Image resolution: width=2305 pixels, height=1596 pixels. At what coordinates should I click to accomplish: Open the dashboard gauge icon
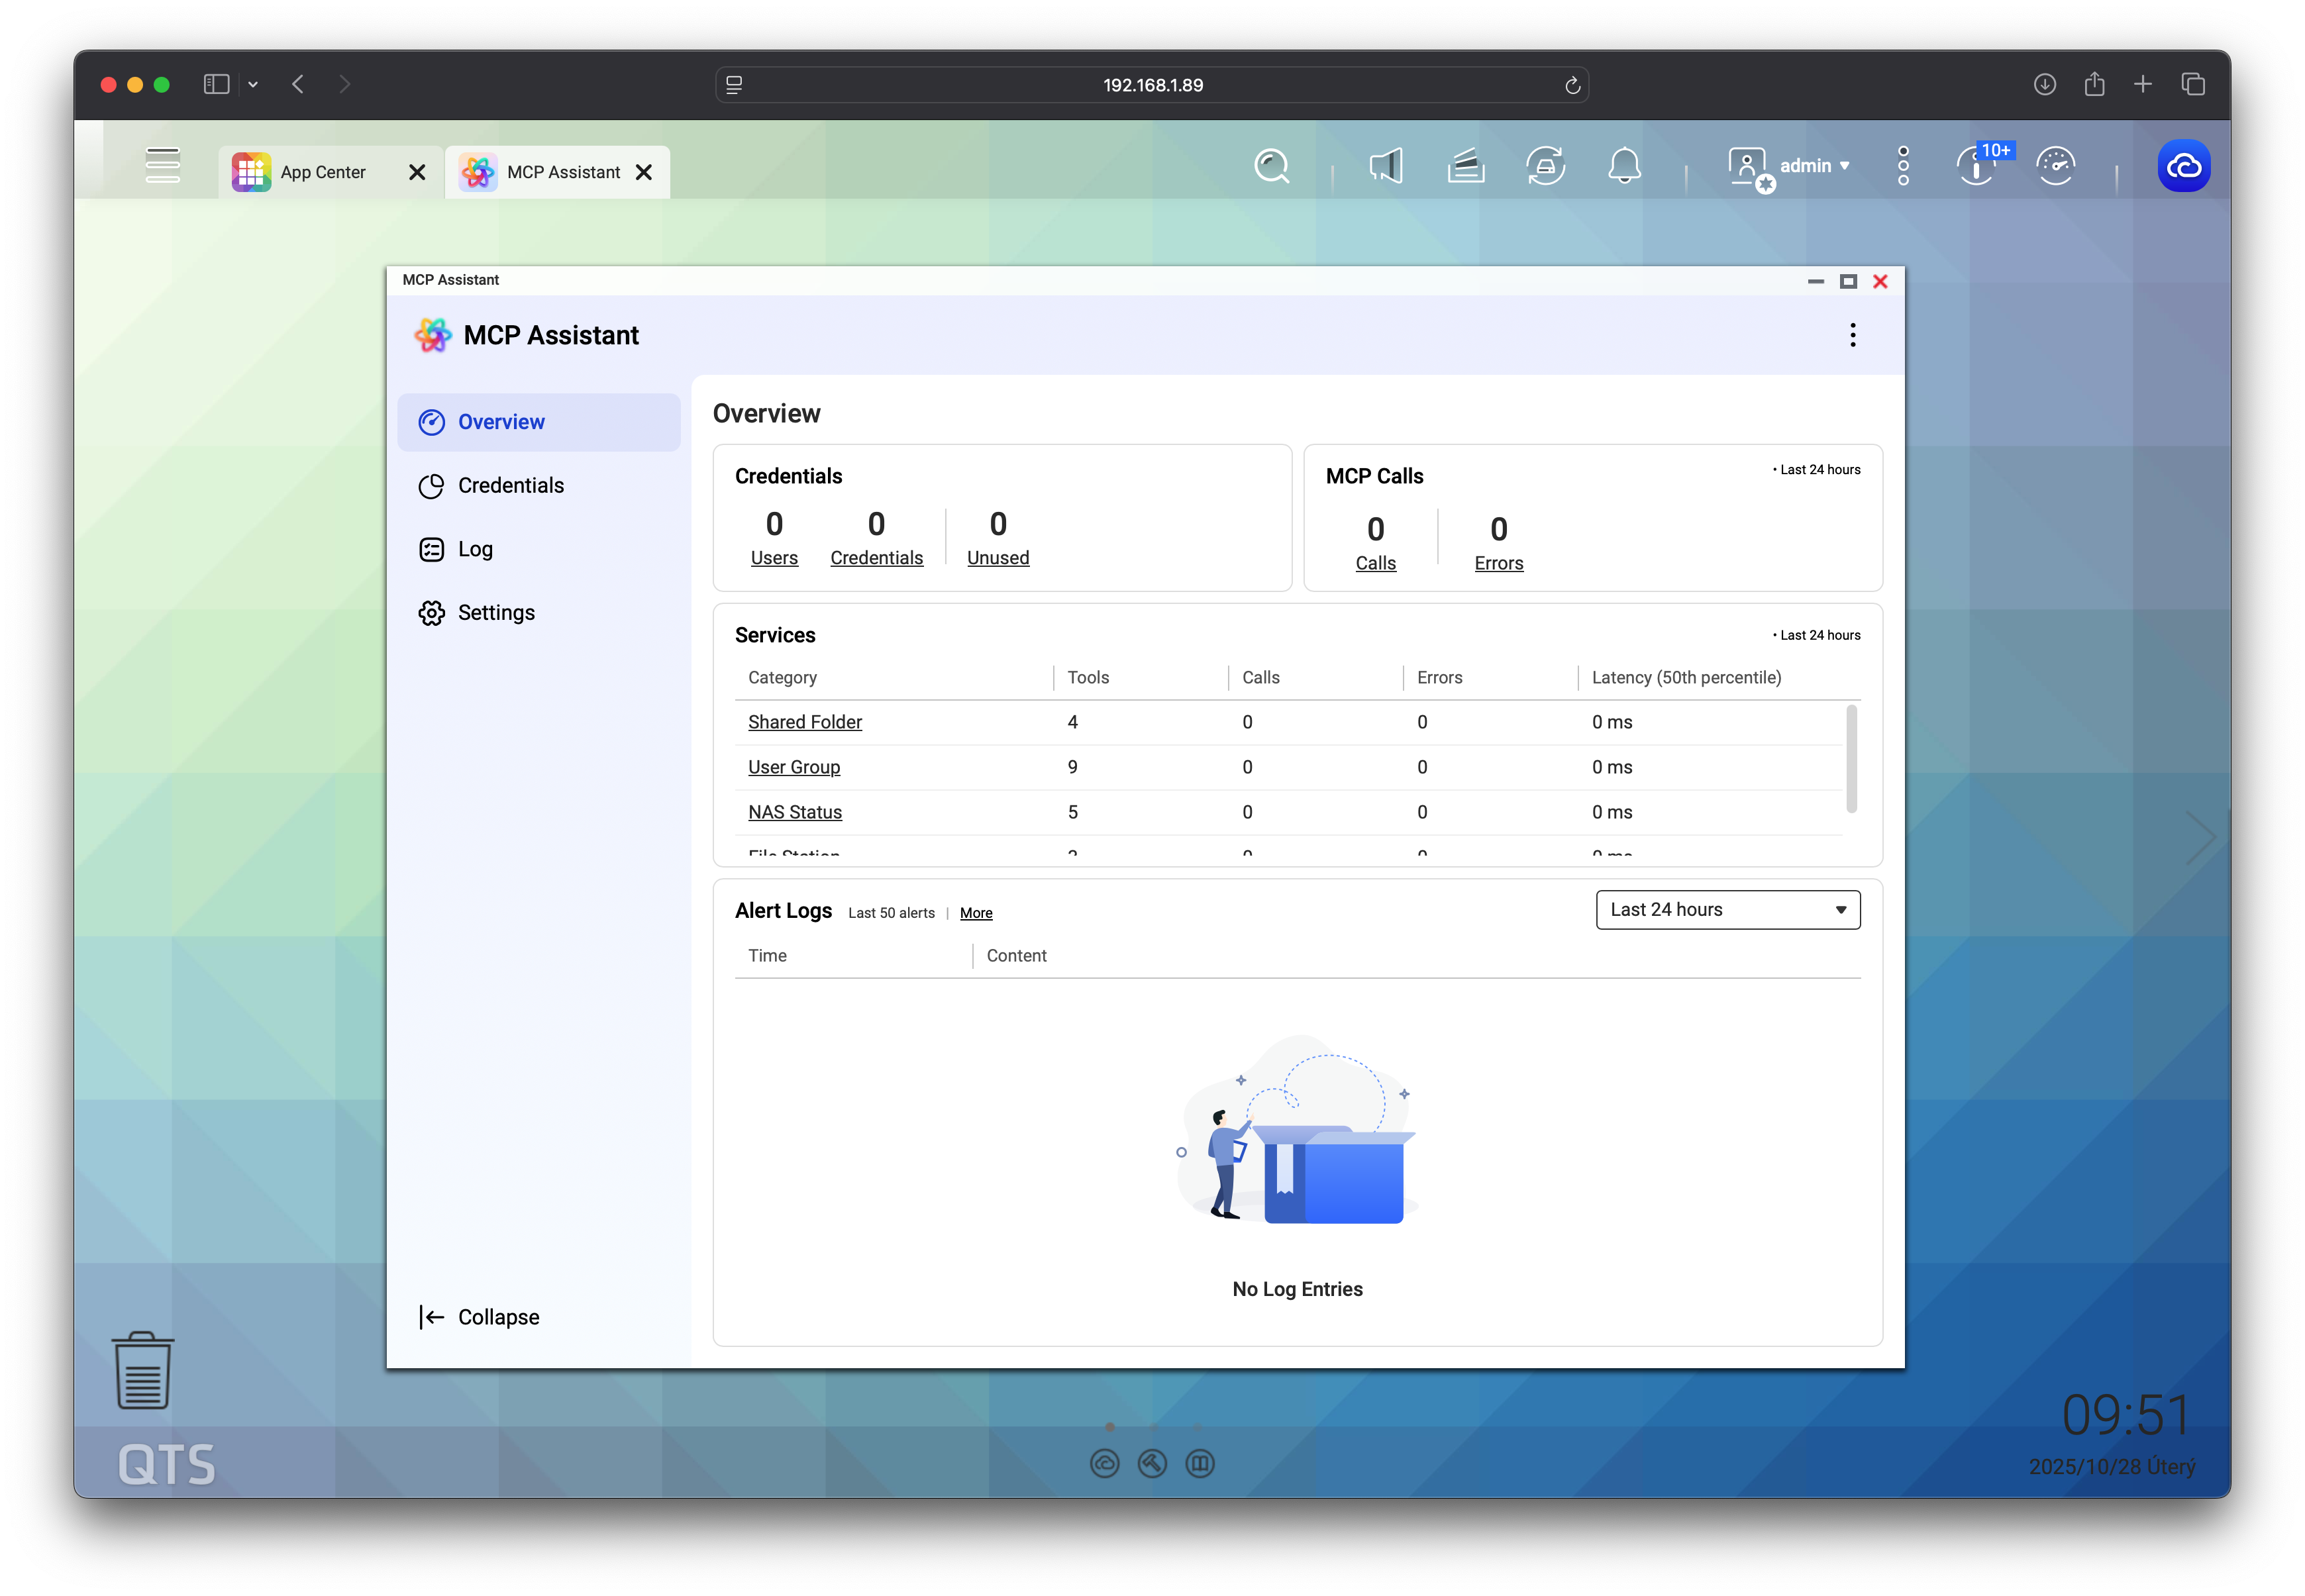[2056, 166]
